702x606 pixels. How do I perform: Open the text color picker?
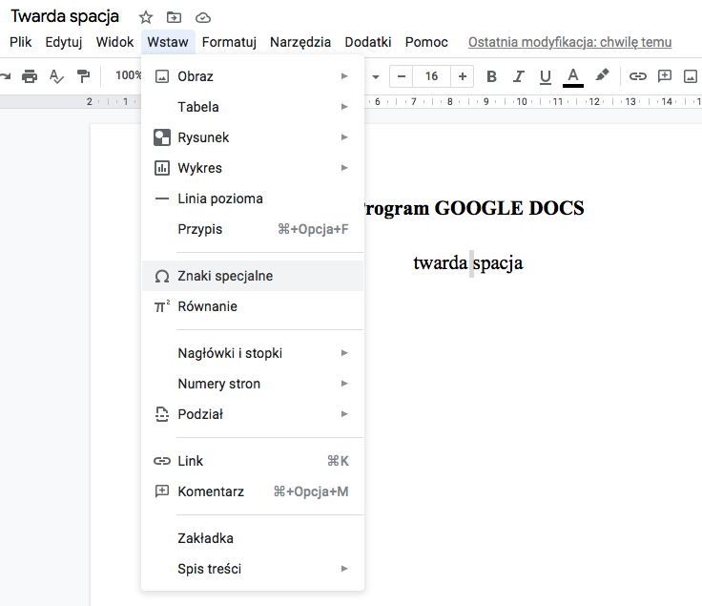pyautogui.click(x=572, y=76)
